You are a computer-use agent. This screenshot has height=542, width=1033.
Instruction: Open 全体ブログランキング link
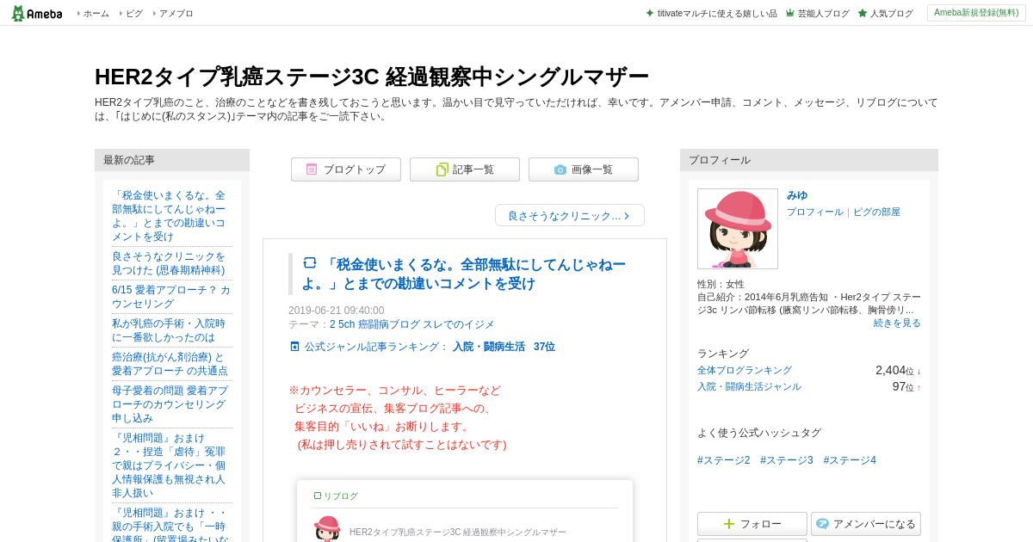(x=745, y=370)
